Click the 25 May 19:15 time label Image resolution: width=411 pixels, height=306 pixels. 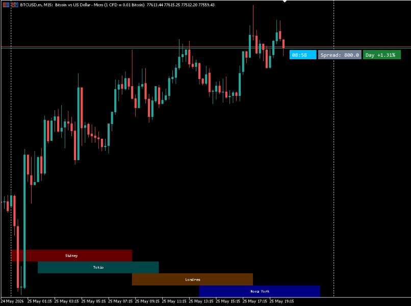point(282,301)
